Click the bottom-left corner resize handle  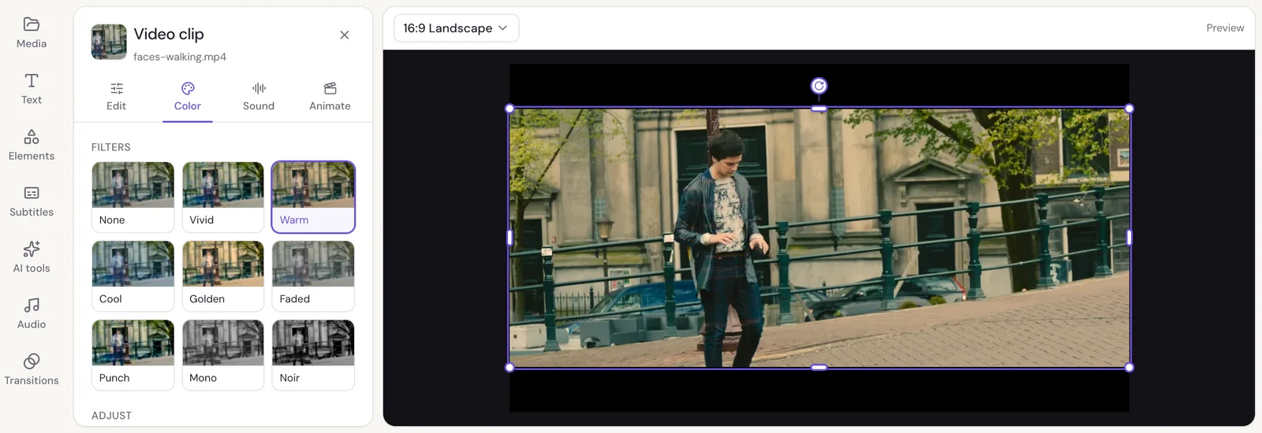click(510, 368)
